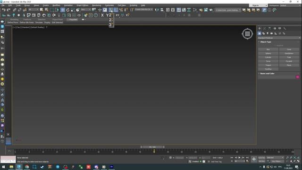Choose the Select Object tool
The image size is (302, 170).
(x=42, y=10)
